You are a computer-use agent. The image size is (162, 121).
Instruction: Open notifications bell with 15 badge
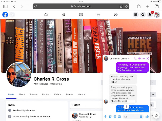click(x=150, y=15)
